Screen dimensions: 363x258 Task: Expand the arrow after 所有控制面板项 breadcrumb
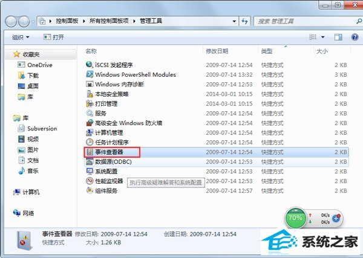pyautogui.click(x=134, y=21)
